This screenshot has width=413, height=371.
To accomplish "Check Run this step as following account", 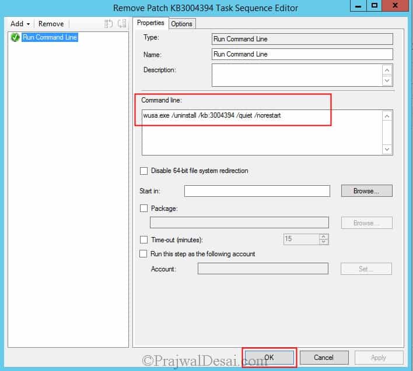I will pyautogui.click(x=143, y=254).
